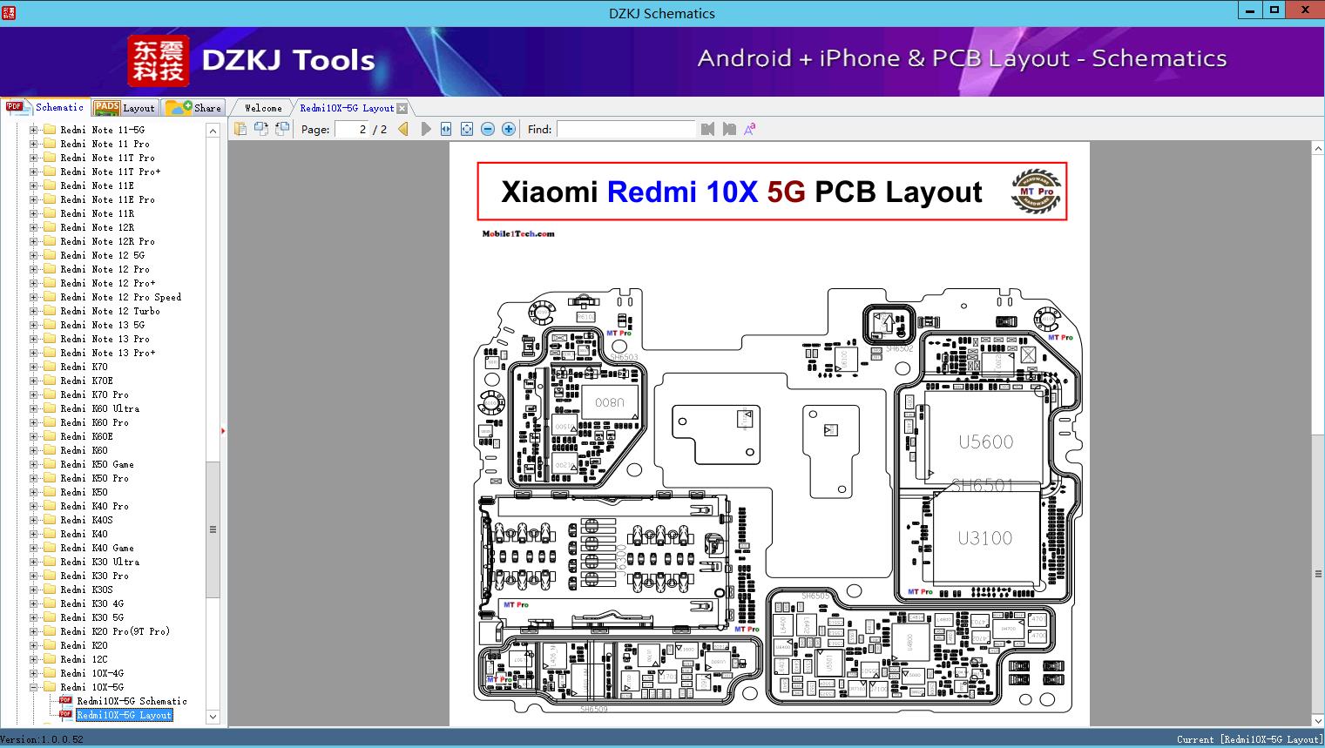Image resolution: width=1325 pixels, height=748 pixels.
Task: Close the Redmi10X-5G Layout tab
Action: click(x=402, y=107)
